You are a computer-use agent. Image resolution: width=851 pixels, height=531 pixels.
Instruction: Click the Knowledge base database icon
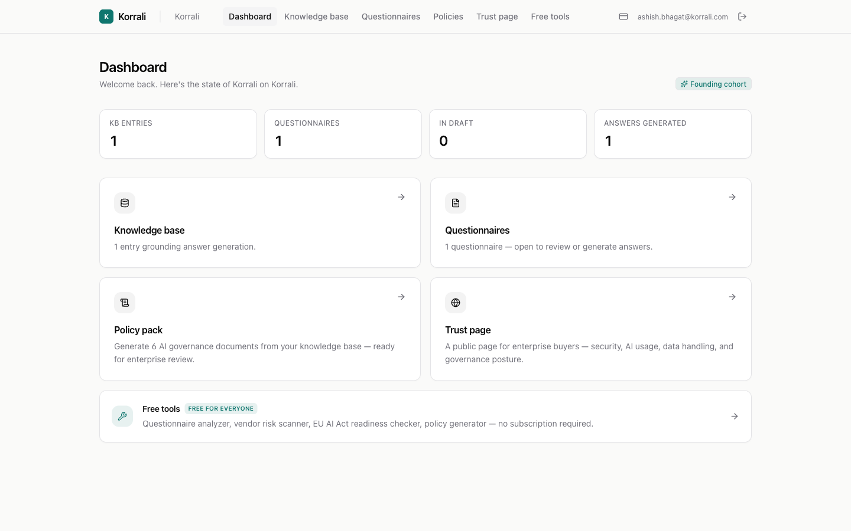pyautogui.click(x=125, y=203)
